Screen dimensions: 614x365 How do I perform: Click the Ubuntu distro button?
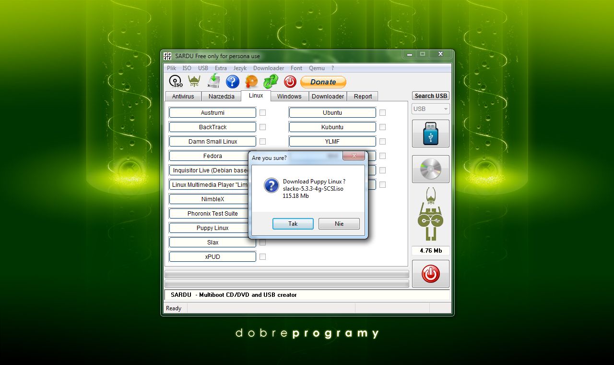click(x=332, y=112)
